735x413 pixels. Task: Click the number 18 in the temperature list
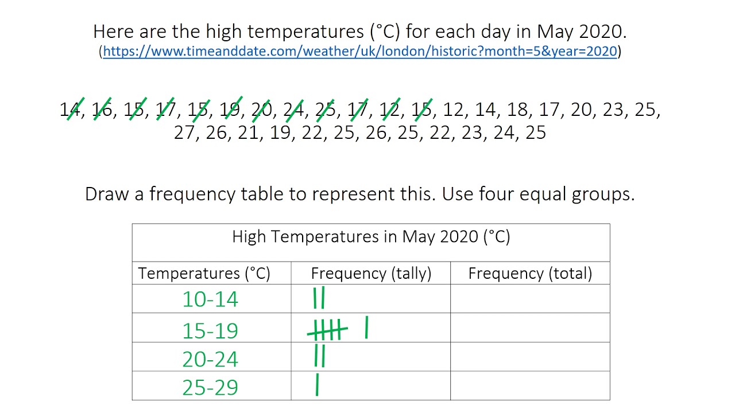tap(517, 109)
